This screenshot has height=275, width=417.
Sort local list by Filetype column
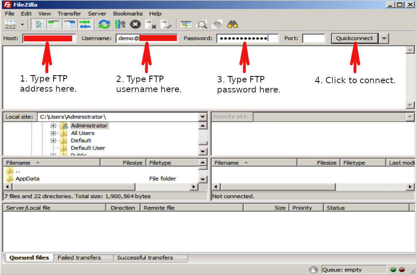tap(173, 163)
